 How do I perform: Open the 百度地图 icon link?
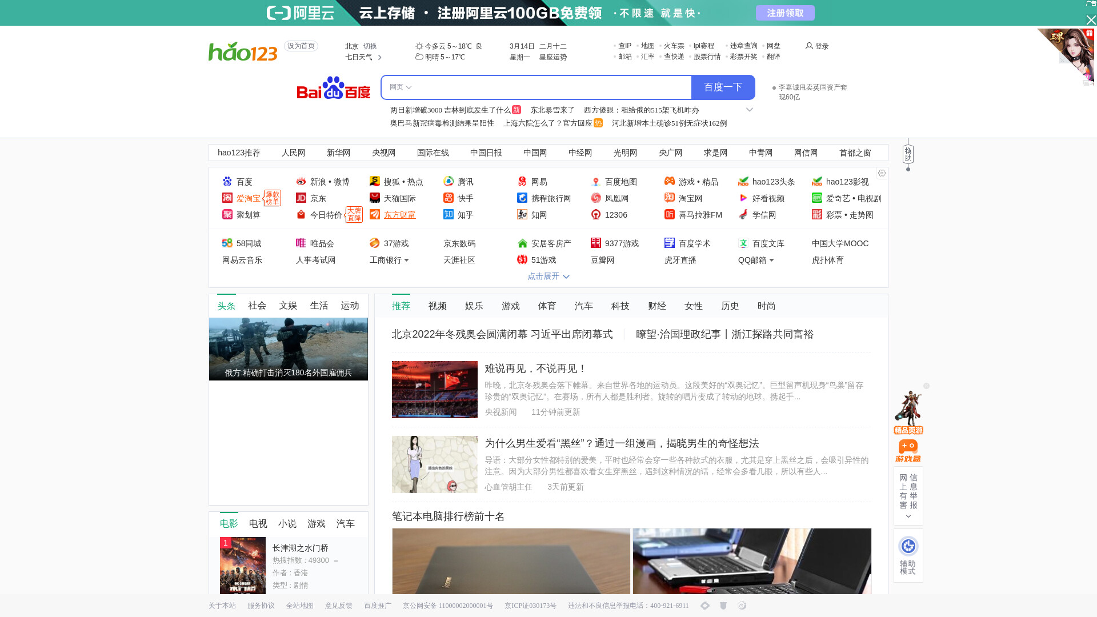click(596, 181)
